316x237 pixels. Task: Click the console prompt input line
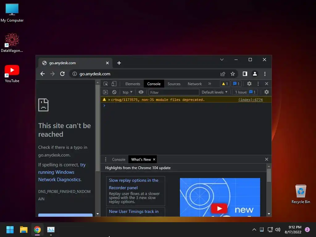[x=186, y=106]
